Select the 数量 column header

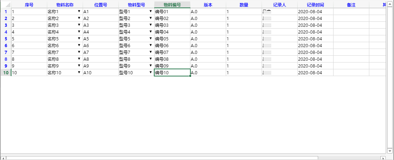pos(244,5)
